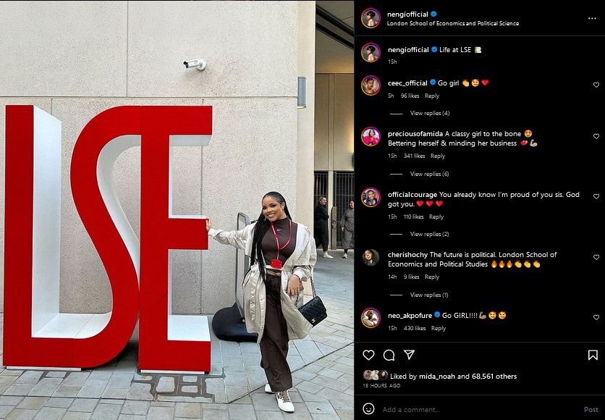Open the three-dots more options menu
Viewport: 605px width, 420px height.
(592, 19)
